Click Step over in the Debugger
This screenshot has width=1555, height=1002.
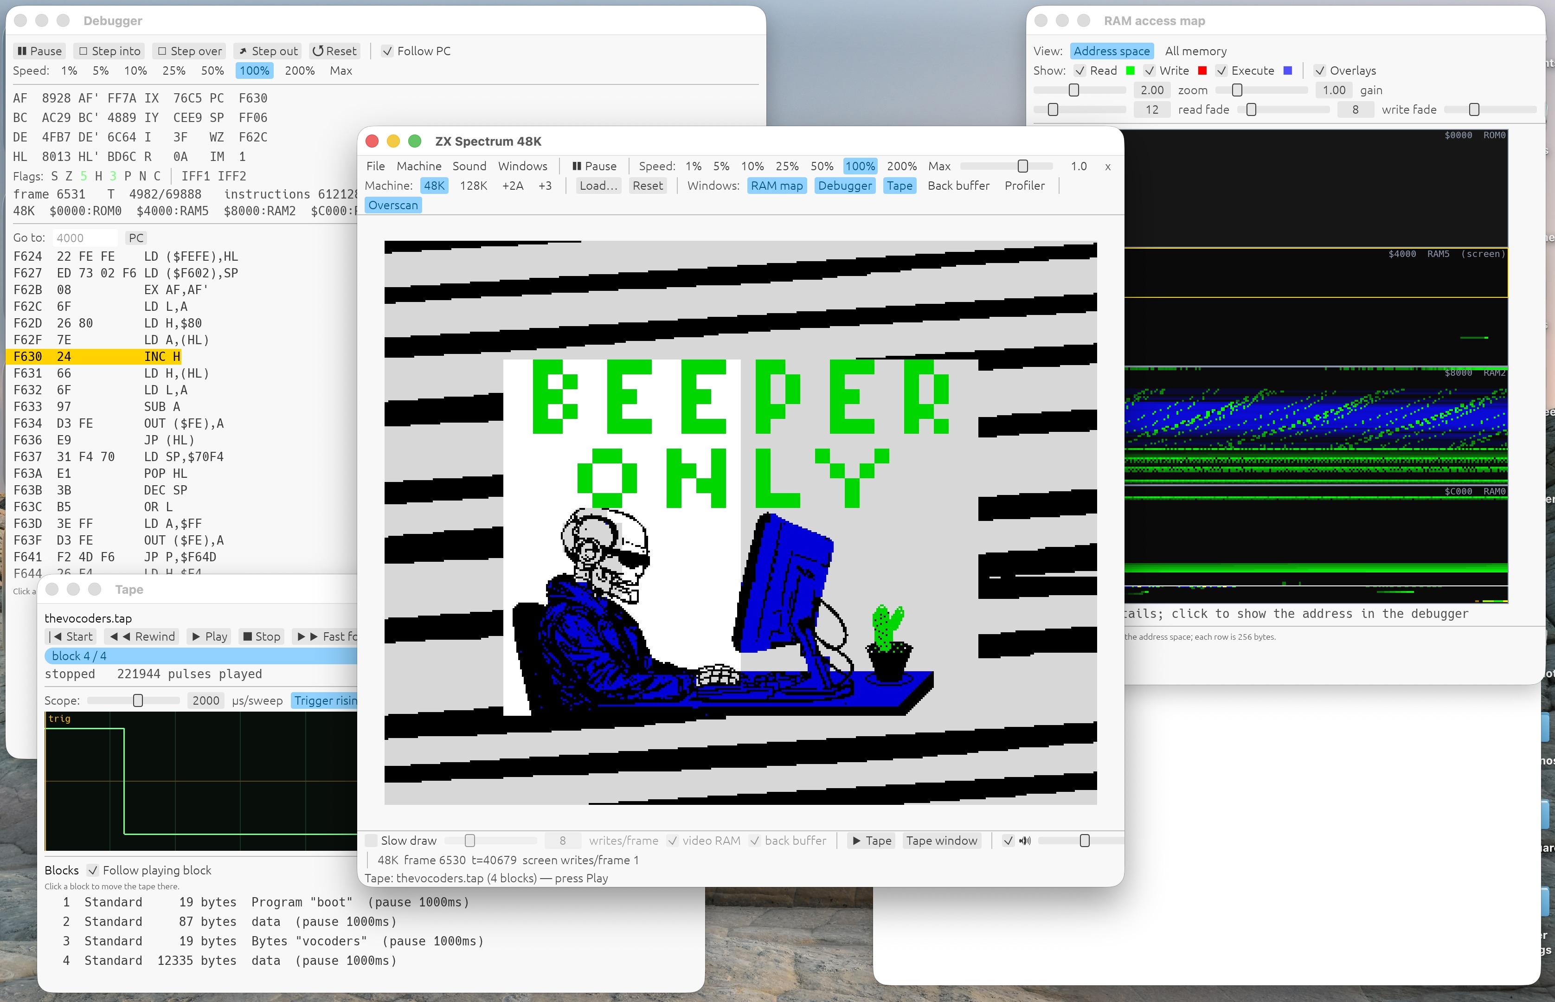[190, 51]
